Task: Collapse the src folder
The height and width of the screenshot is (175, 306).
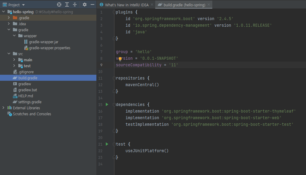Action: [x=9, y=54]
